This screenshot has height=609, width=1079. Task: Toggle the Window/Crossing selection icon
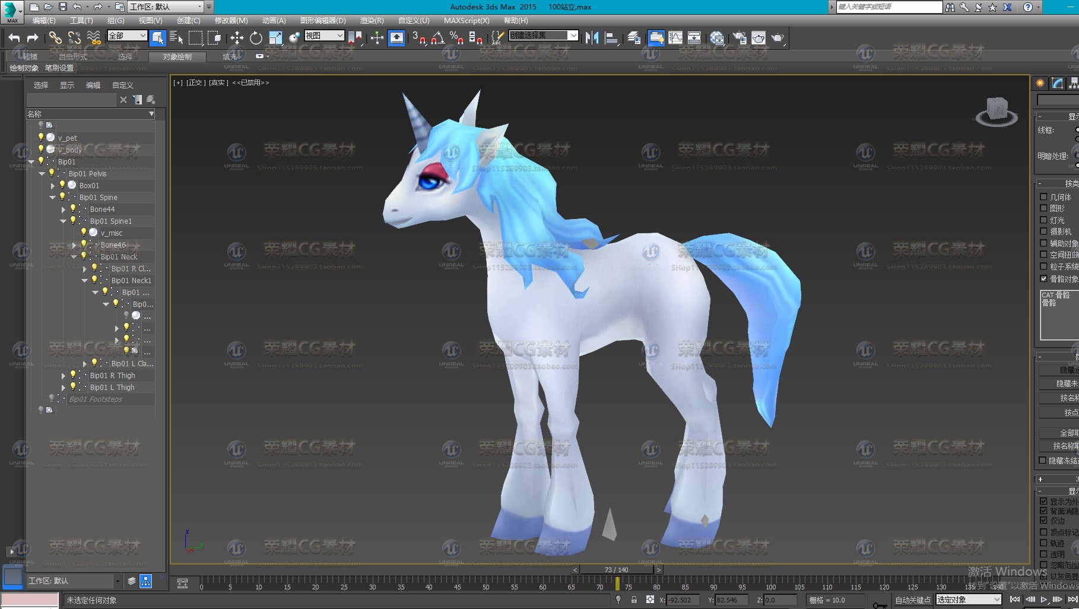(214, 38)
